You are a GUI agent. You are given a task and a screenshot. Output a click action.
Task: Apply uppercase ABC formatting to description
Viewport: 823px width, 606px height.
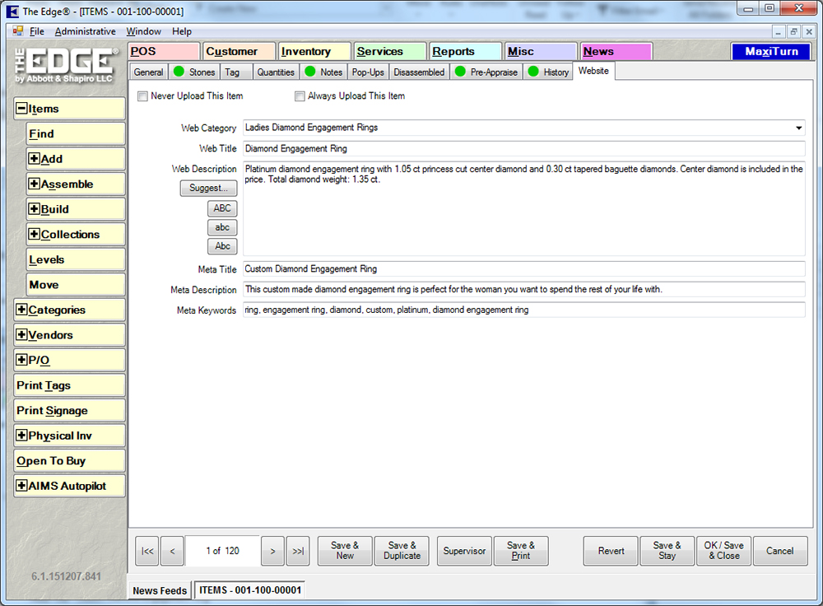point(222,208)
